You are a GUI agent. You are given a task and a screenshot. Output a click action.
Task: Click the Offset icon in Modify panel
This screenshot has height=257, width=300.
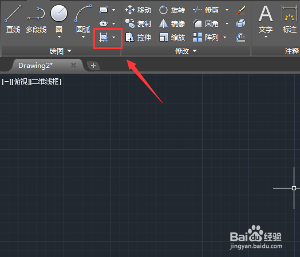coord(240,37)
